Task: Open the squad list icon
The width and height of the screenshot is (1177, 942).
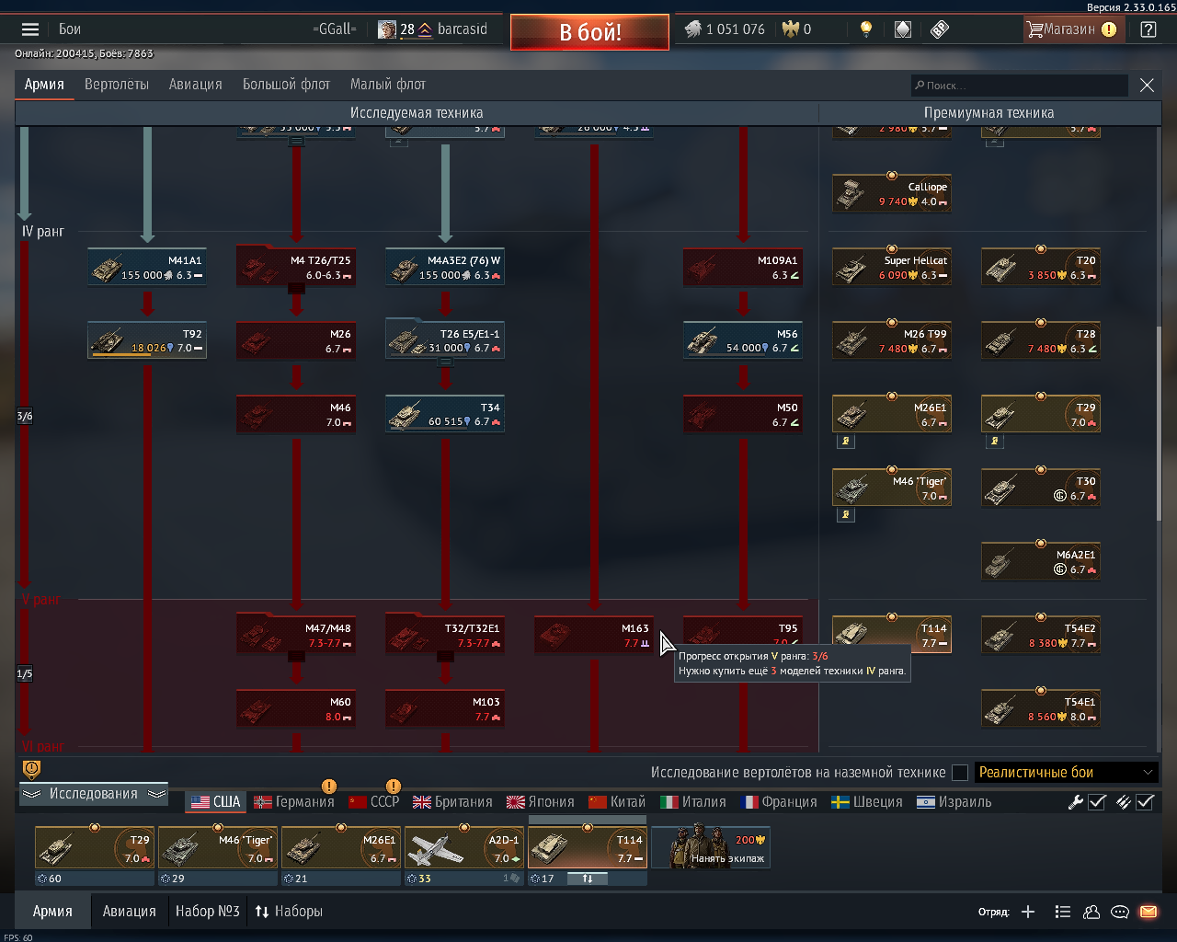Action: click(x=1062, y=912)
